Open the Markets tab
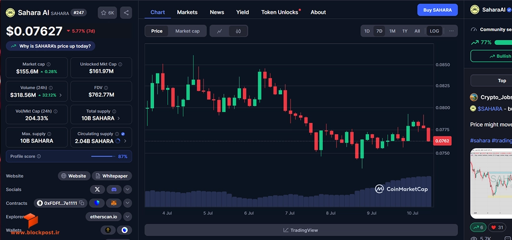The width and height of the screenshot is (512, 240). point(187,12)
